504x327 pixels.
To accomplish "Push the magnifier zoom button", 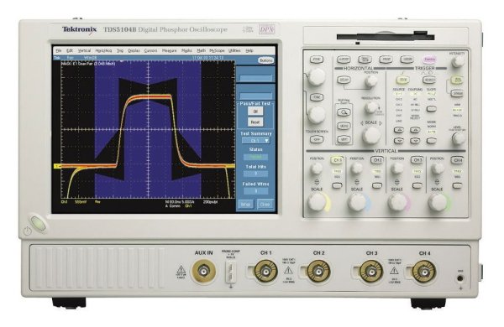I will (x=344, y=112).
